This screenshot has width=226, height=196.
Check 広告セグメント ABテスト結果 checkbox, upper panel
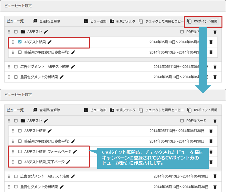pos(16,67)
